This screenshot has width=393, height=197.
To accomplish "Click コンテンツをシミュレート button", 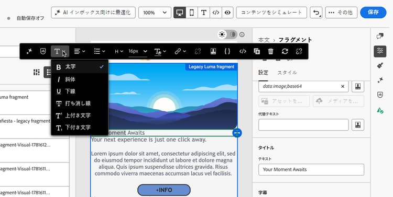I will [x=271, y=13].
